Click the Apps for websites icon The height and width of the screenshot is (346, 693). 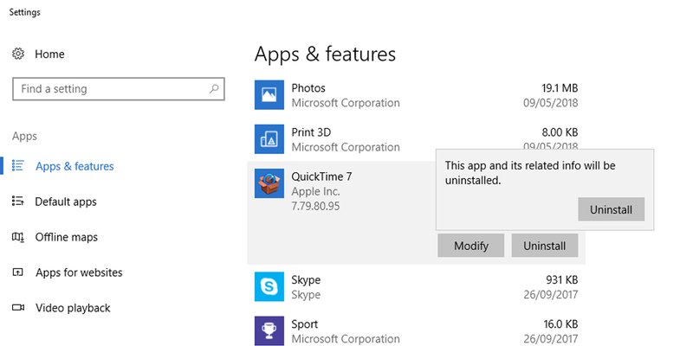[x=17, y=272]
